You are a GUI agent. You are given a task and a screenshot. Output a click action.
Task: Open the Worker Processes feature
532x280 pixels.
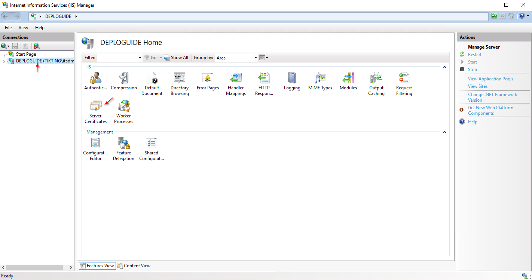point(123,107)
